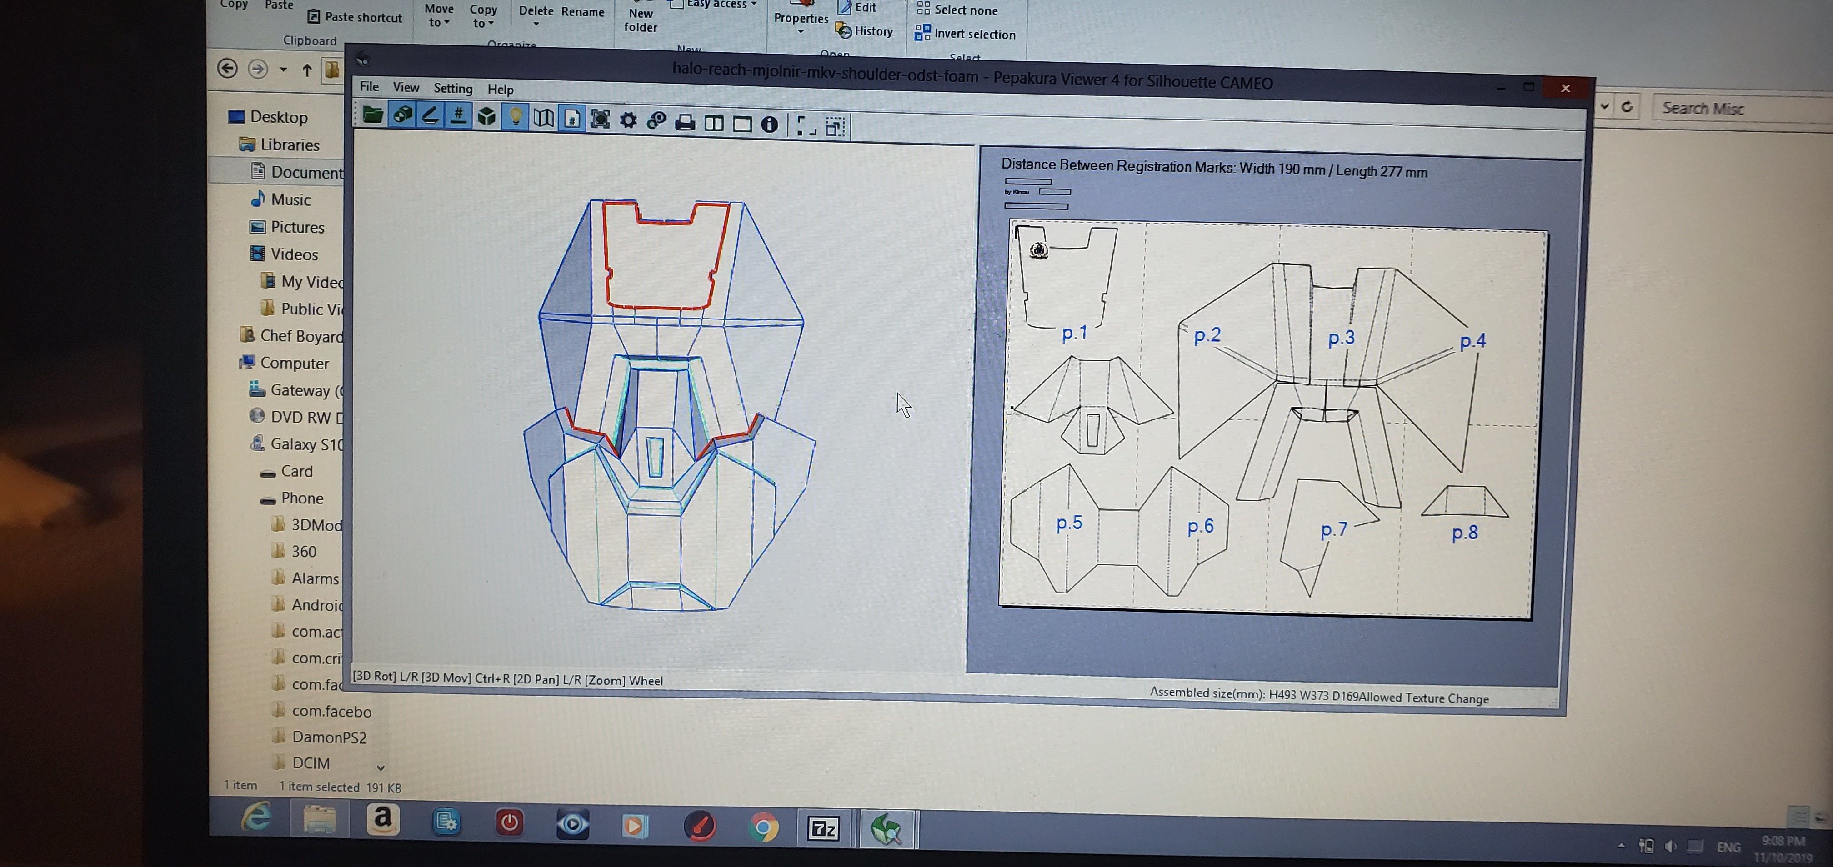Click Rename in Explorer ribbon
This screenshot has height=867, width=1833.
pos(582,11)
